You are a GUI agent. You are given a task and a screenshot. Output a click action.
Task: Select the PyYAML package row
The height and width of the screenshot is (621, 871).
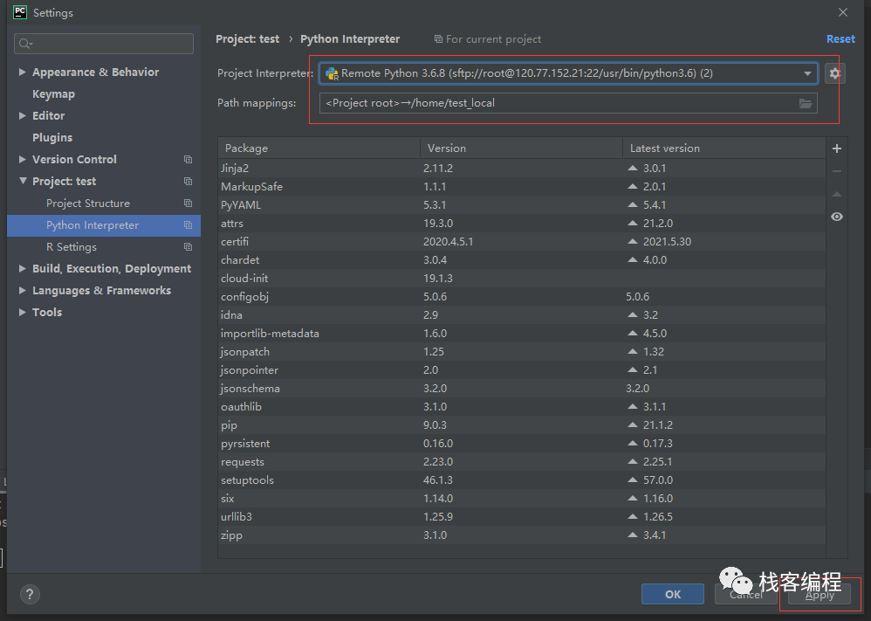[x=522, y=204]
